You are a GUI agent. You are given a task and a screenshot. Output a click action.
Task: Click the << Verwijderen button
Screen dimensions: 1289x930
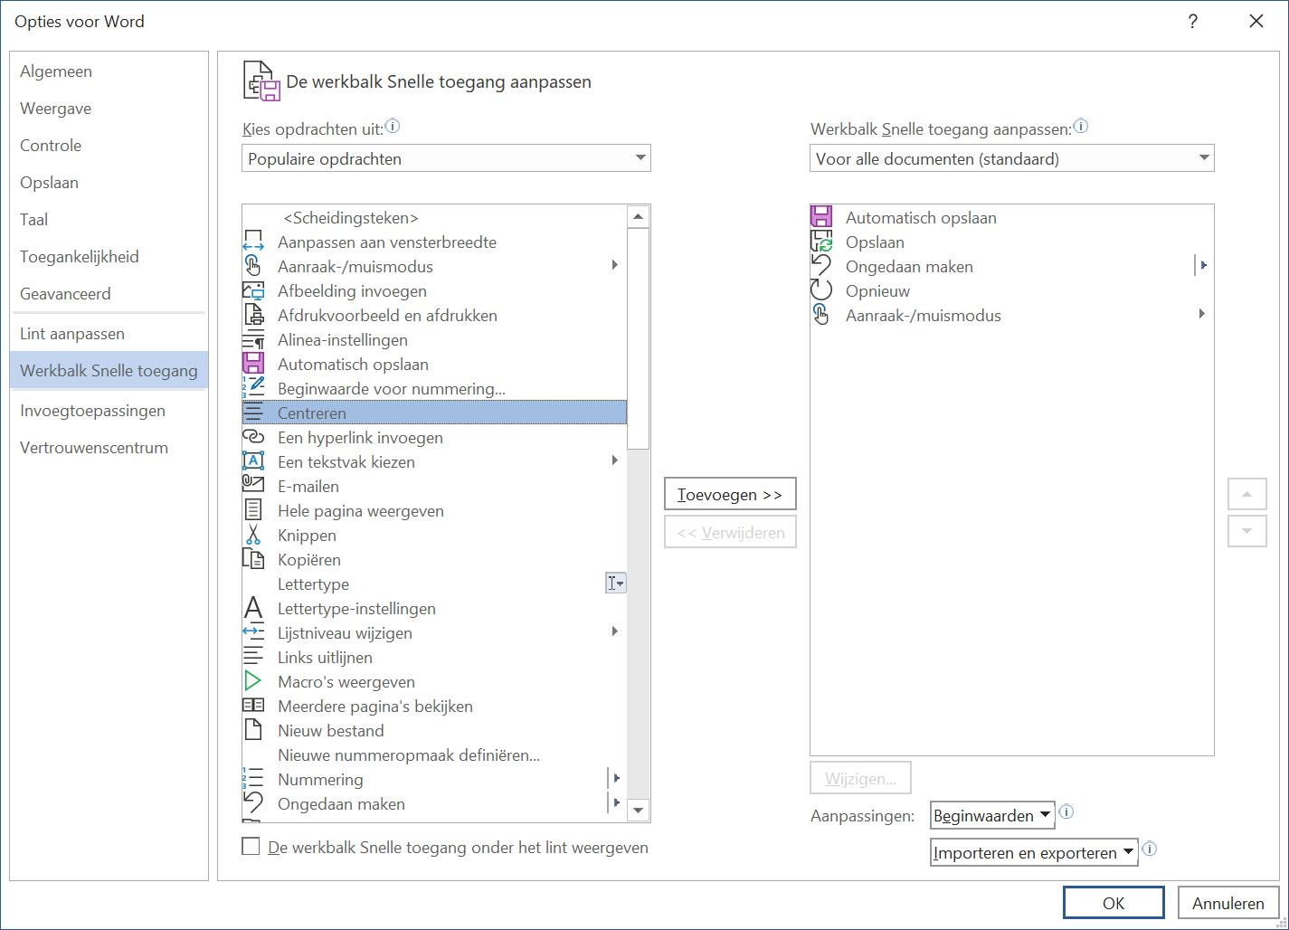pos(730,533)
